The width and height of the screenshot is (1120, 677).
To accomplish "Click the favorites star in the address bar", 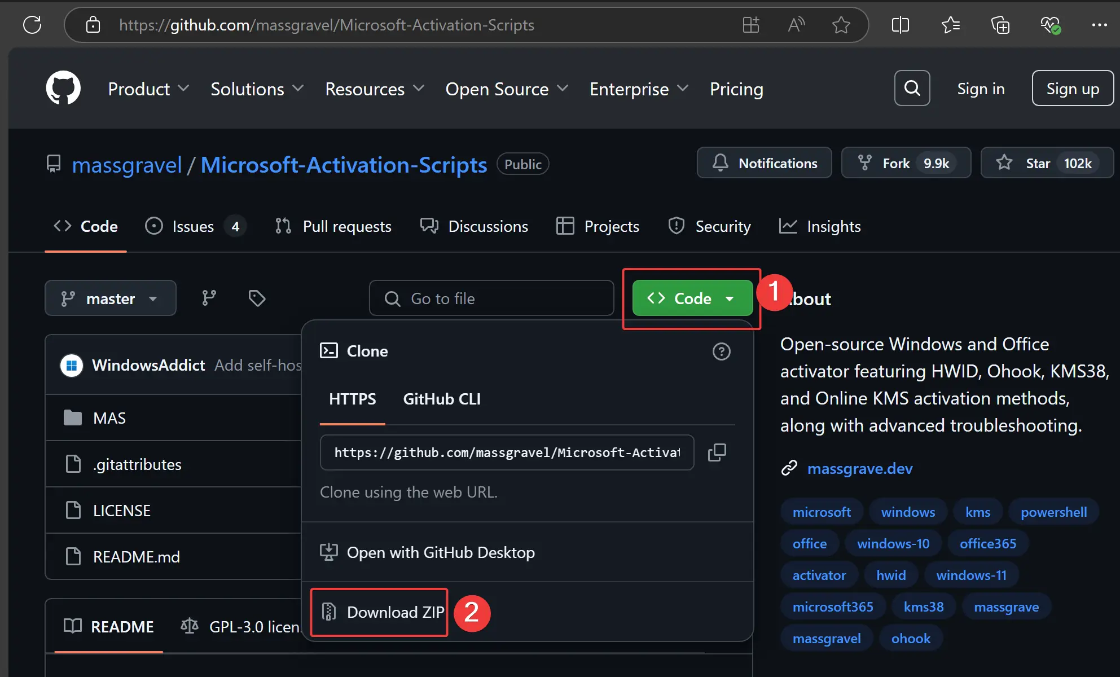I will pos(841,25).
